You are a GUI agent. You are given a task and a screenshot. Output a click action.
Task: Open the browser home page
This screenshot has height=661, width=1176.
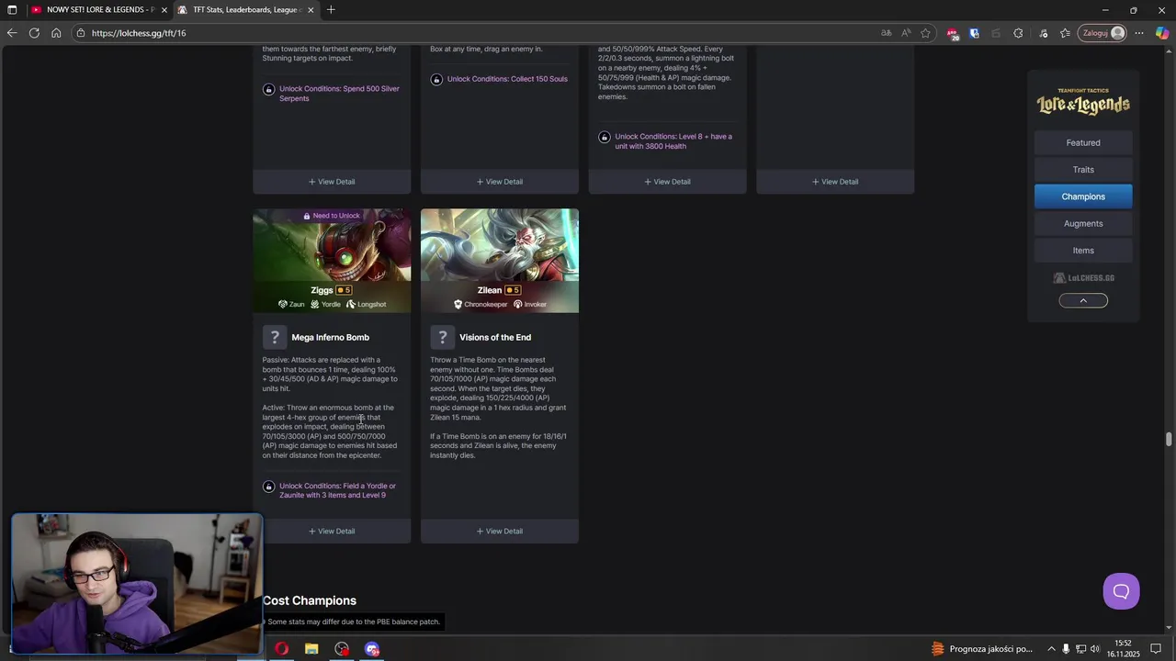(56, 33)
